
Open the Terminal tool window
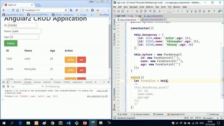(x=158, y=114)
